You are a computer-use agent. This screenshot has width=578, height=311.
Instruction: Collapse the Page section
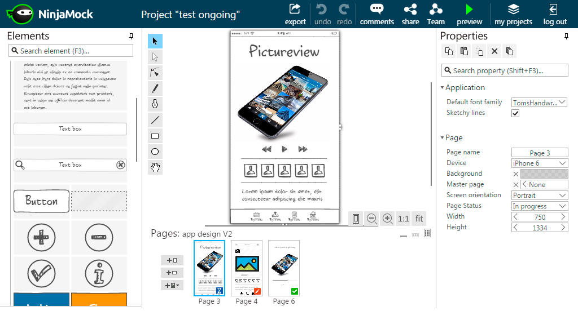(443, 137)
